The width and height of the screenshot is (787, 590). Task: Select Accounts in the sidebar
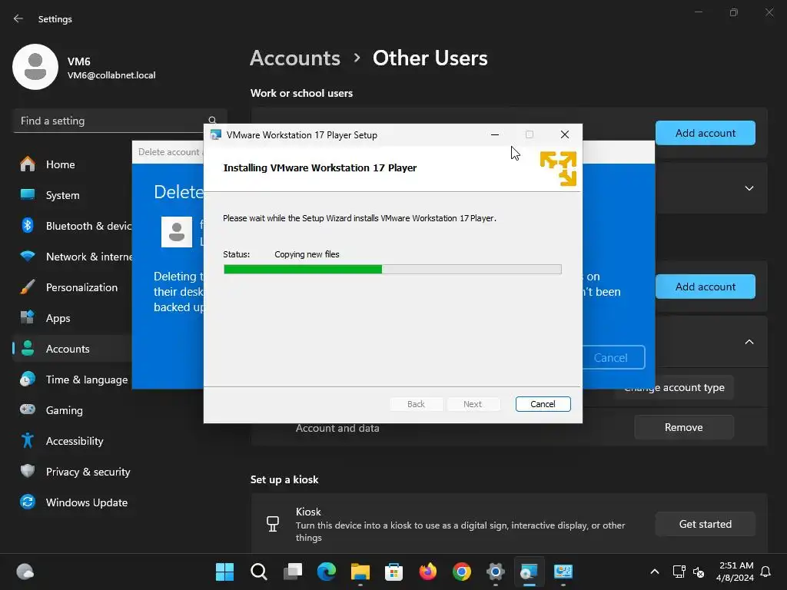(68, 349)
